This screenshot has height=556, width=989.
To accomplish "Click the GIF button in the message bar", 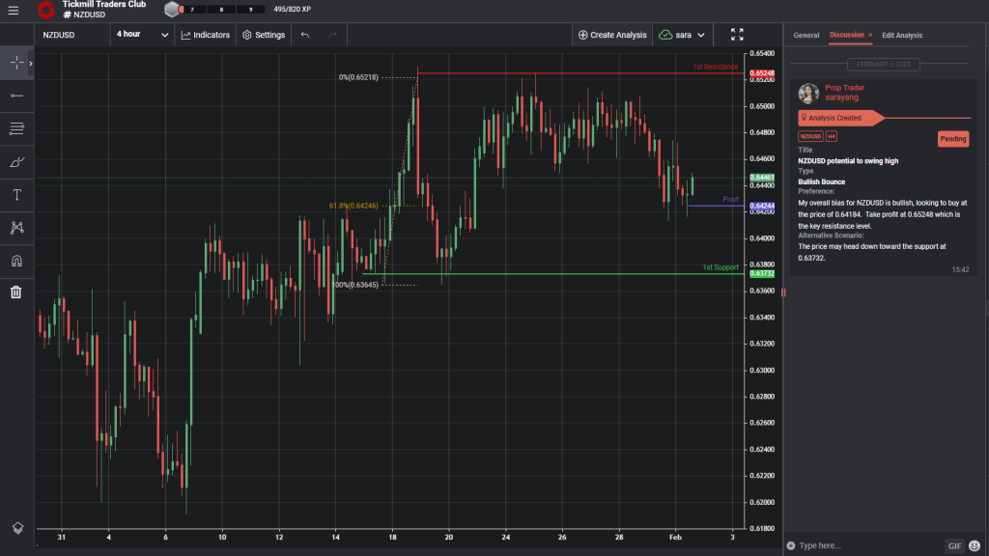I will click(x=955, y=545).
